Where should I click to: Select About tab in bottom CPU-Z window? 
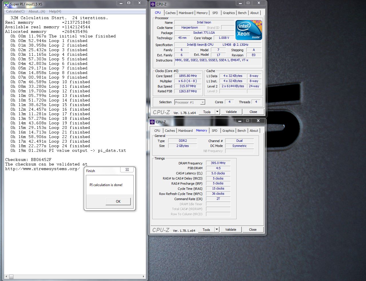pos(254,131)
